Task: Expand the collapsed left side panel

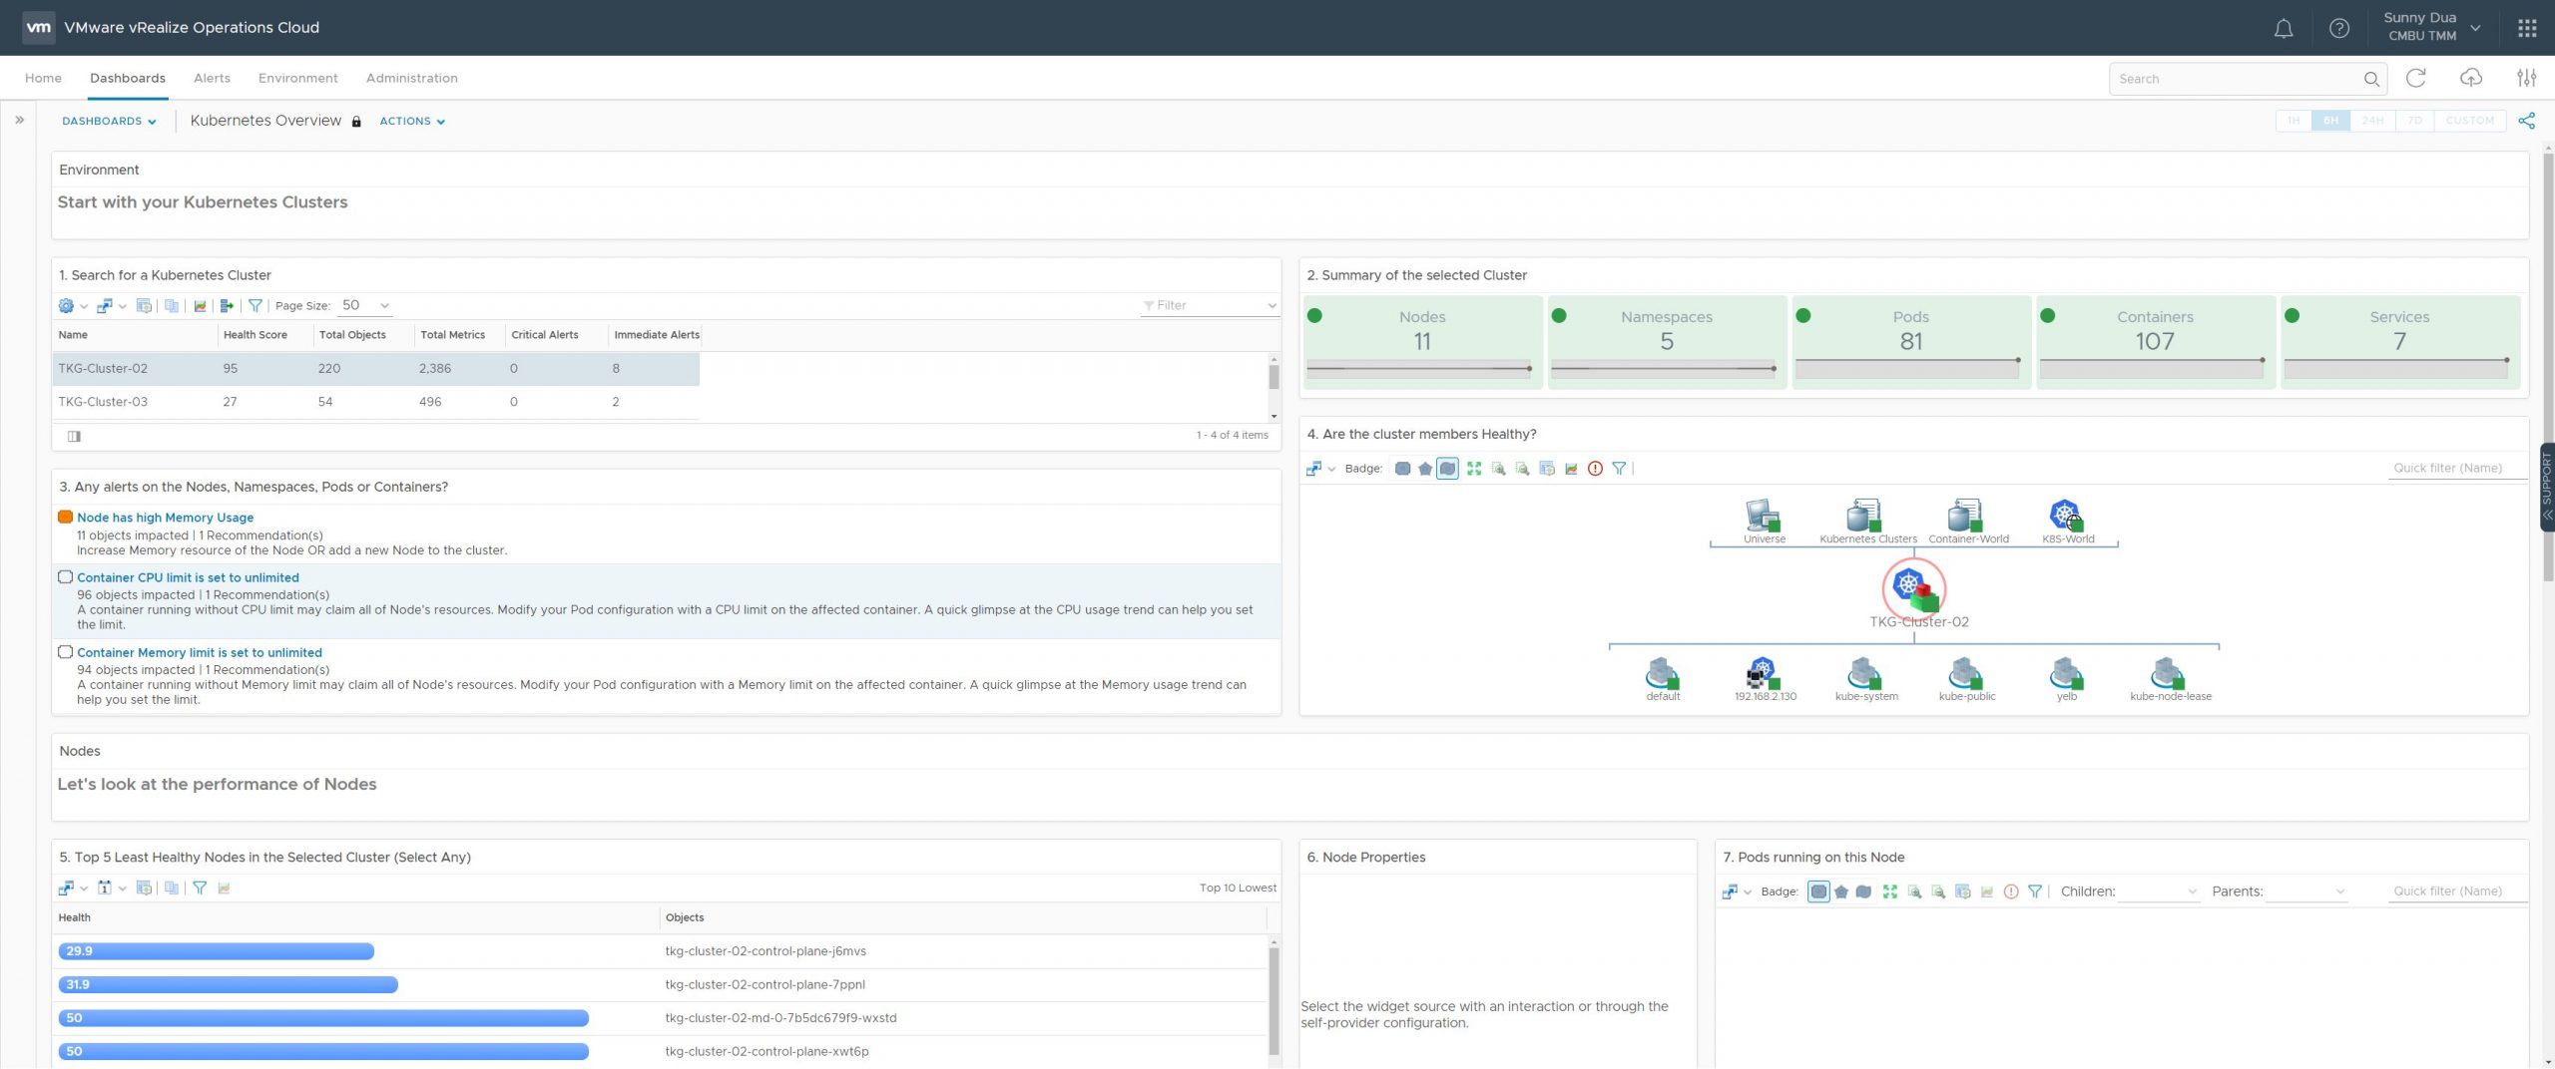Action: point(19,120)
